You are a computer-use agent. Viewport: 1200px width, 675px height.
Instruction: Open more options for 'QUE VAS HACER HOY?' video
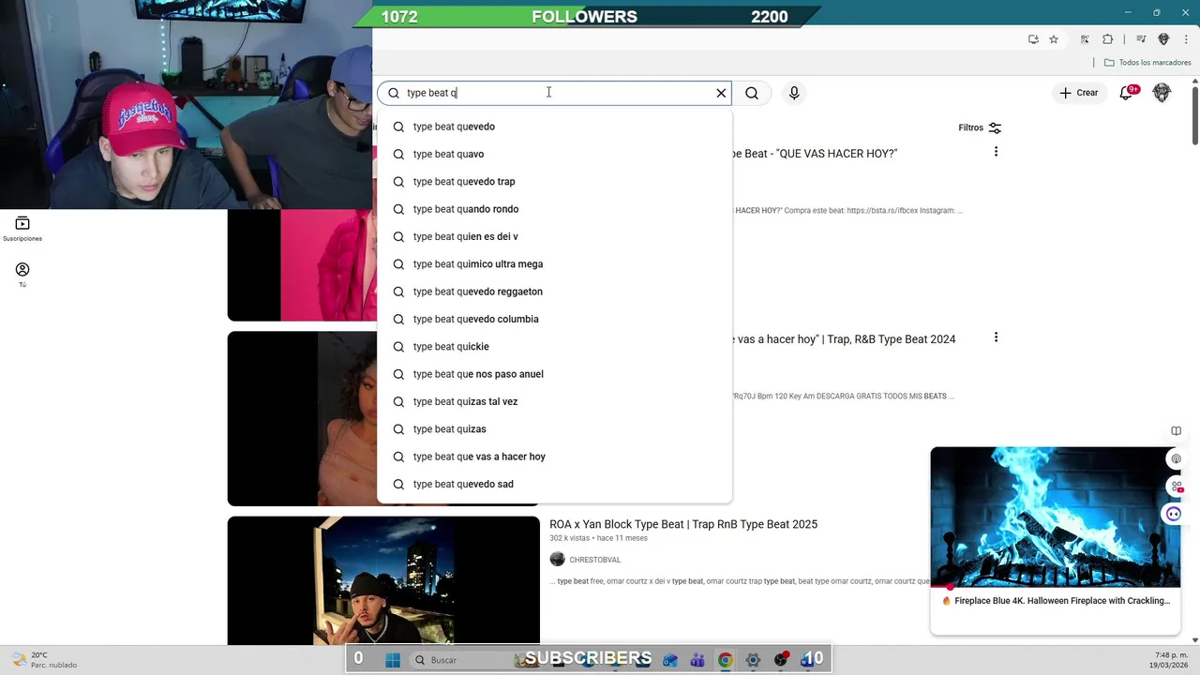[996, 152]
